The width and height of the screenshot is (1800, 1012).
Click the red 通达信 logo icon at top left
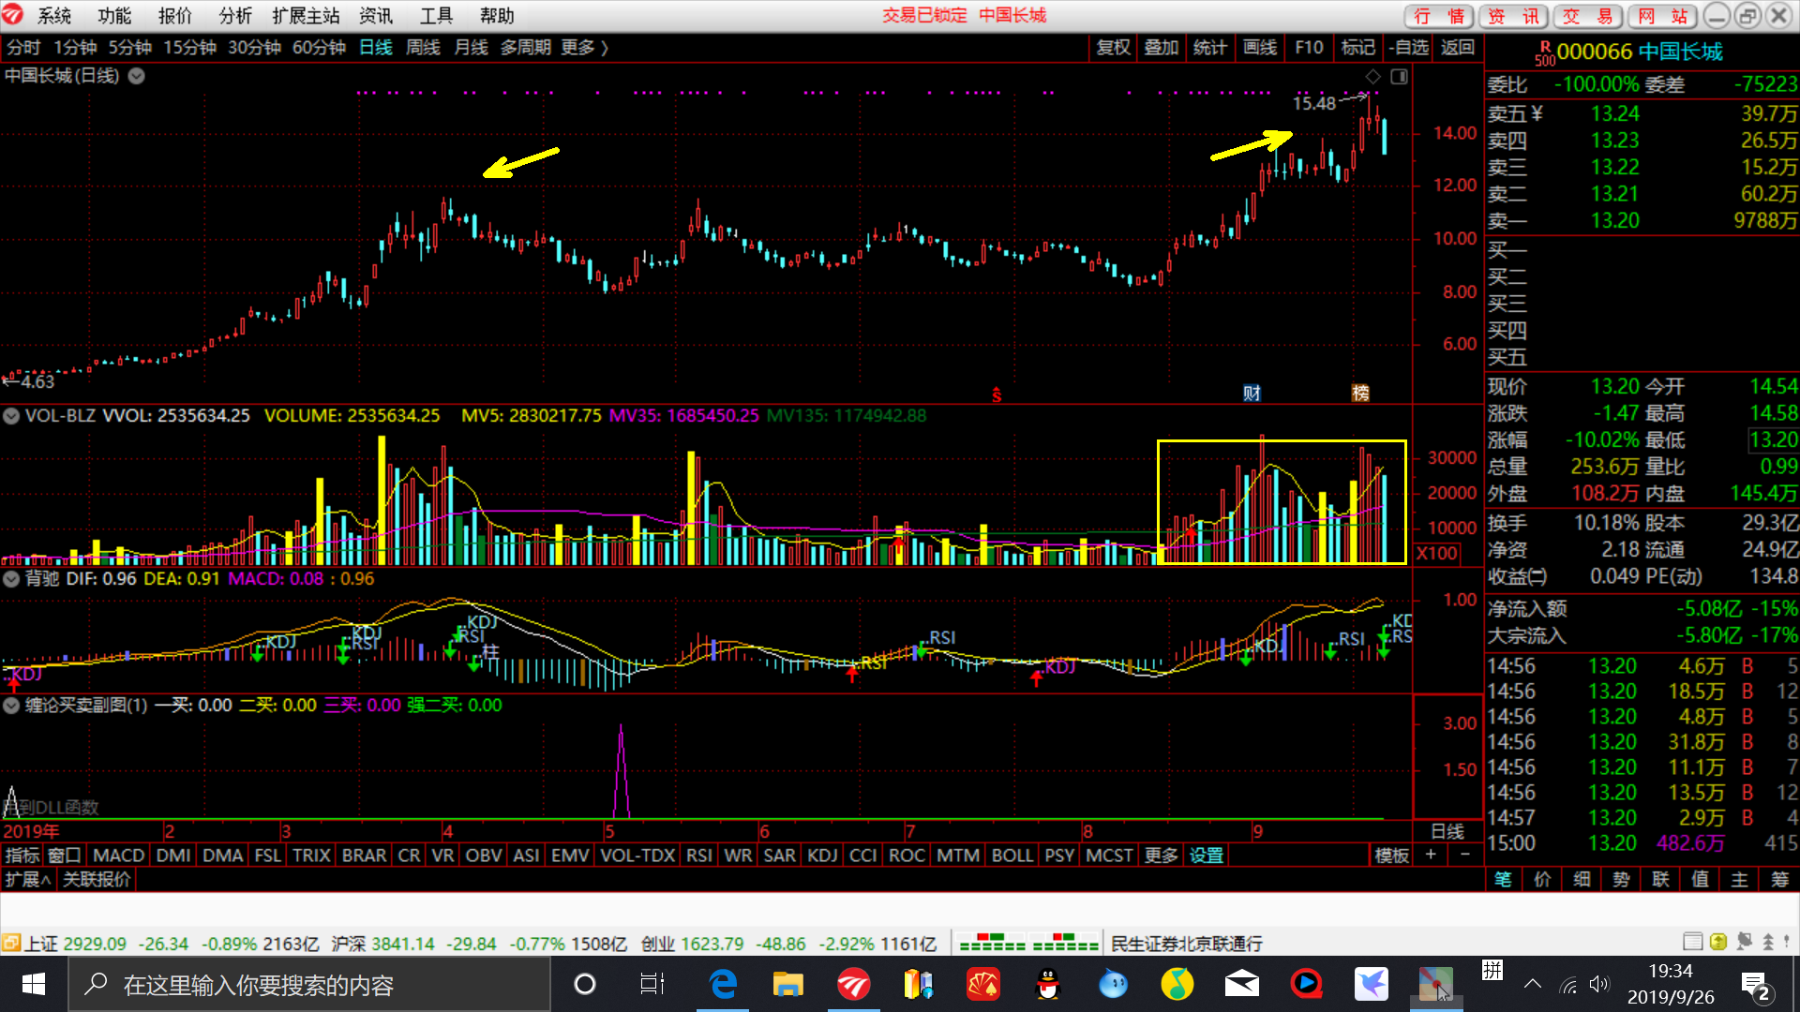(13, 15)
